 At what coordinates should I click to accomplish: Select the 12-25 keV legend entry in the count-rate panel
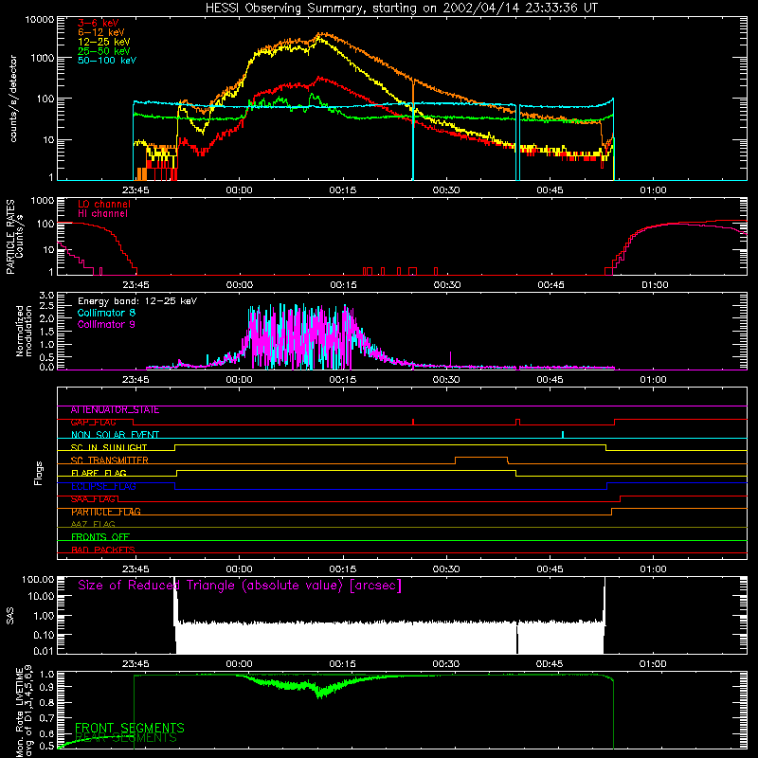[x=104, y=42]
